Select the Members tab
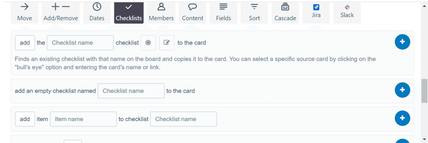 click(161, 12)
